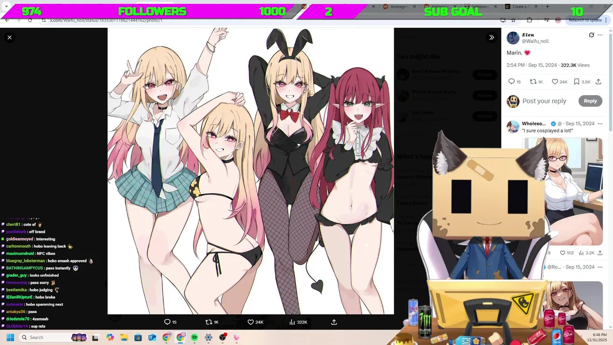Install app using the address bar install icon

click(503, 20)
